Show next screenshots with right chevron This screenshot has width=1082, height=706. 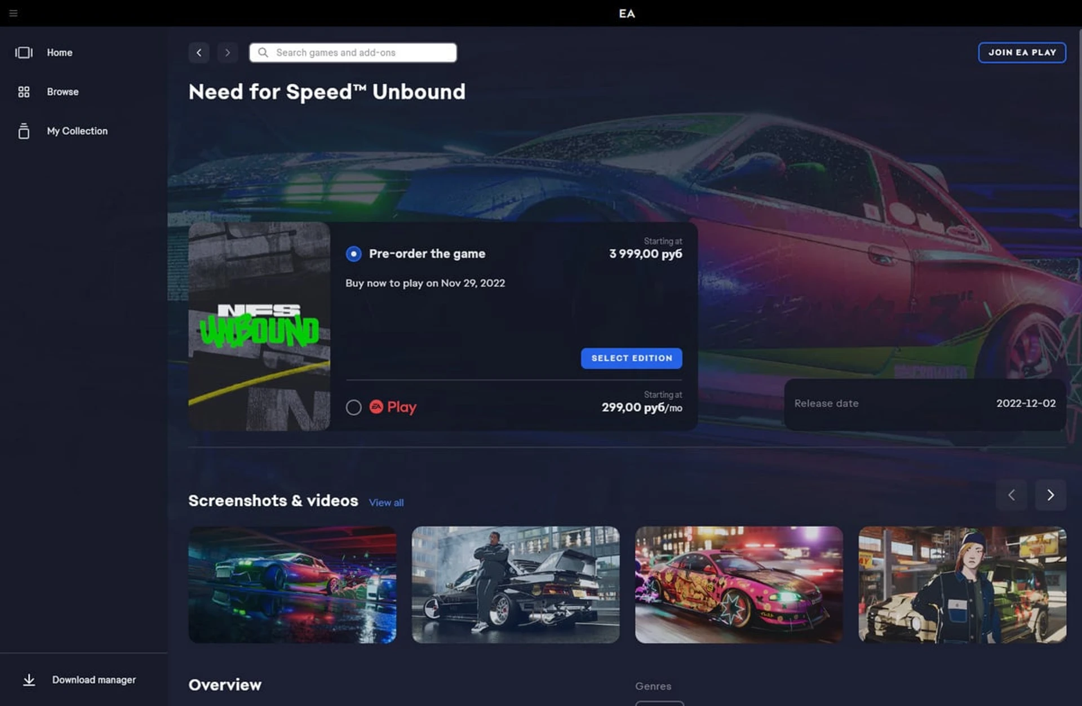[1050, 495]
